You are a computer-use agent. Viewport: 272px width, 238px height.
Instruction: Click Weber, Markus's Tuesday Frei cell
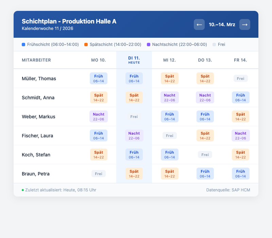pos(134,117)
